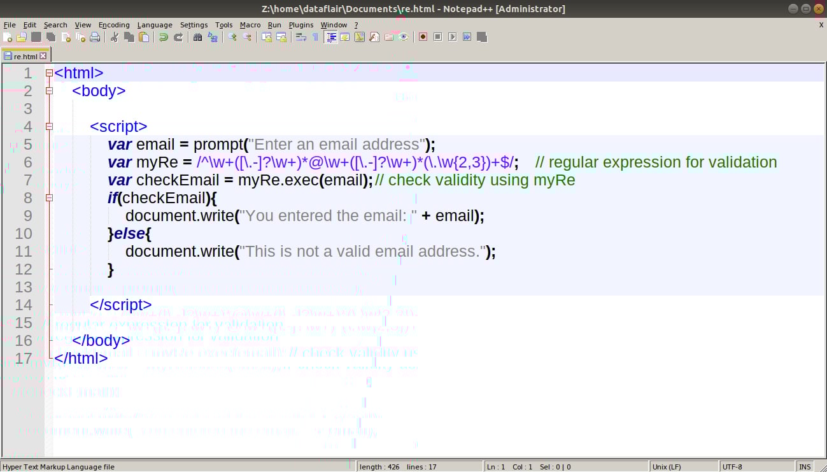This screenshot has width=827, height=472.
Task: Fold the if(checkEmail) code block
Action: (49, 197)
